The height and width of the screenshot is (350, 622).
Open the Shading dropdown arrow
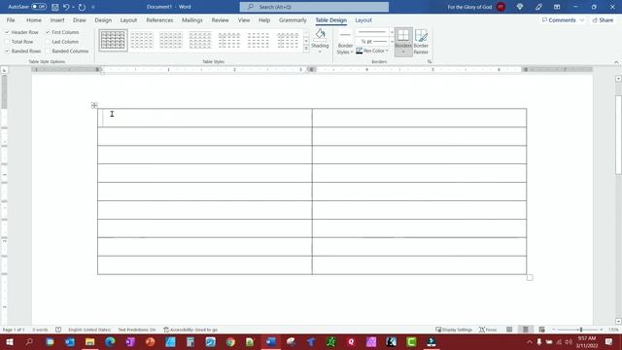320,52
